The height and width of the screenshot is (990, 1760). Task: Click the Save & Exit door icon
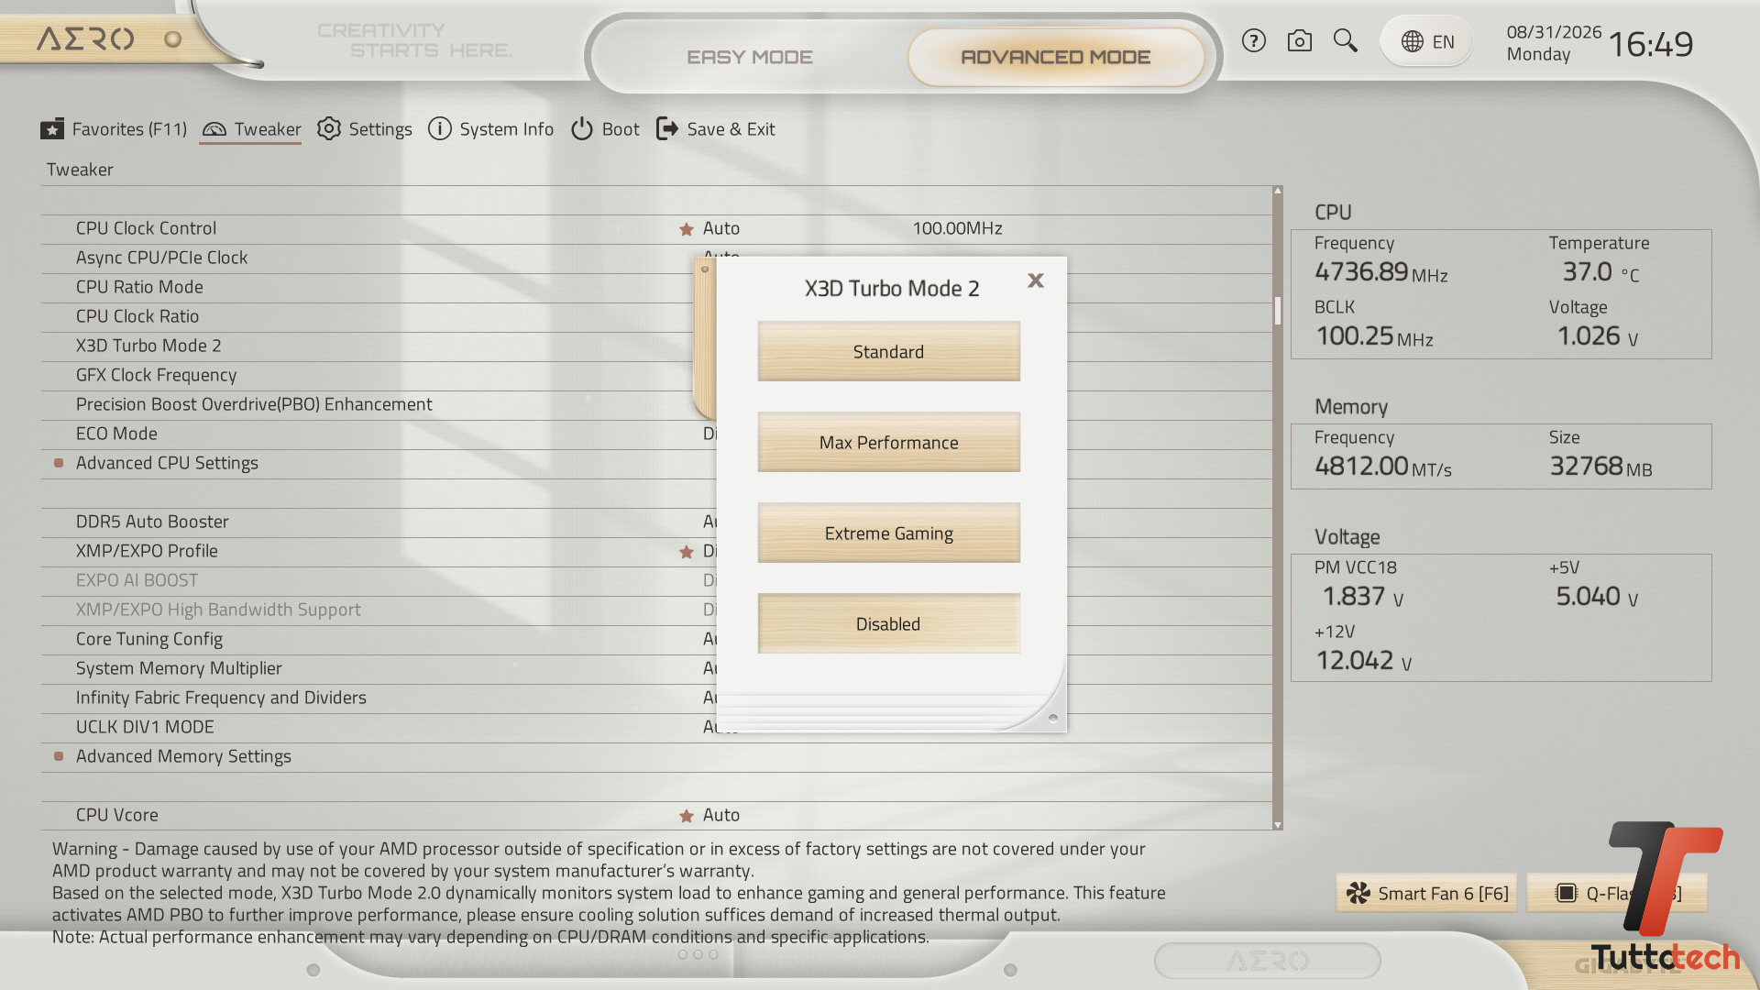point(667,129)
